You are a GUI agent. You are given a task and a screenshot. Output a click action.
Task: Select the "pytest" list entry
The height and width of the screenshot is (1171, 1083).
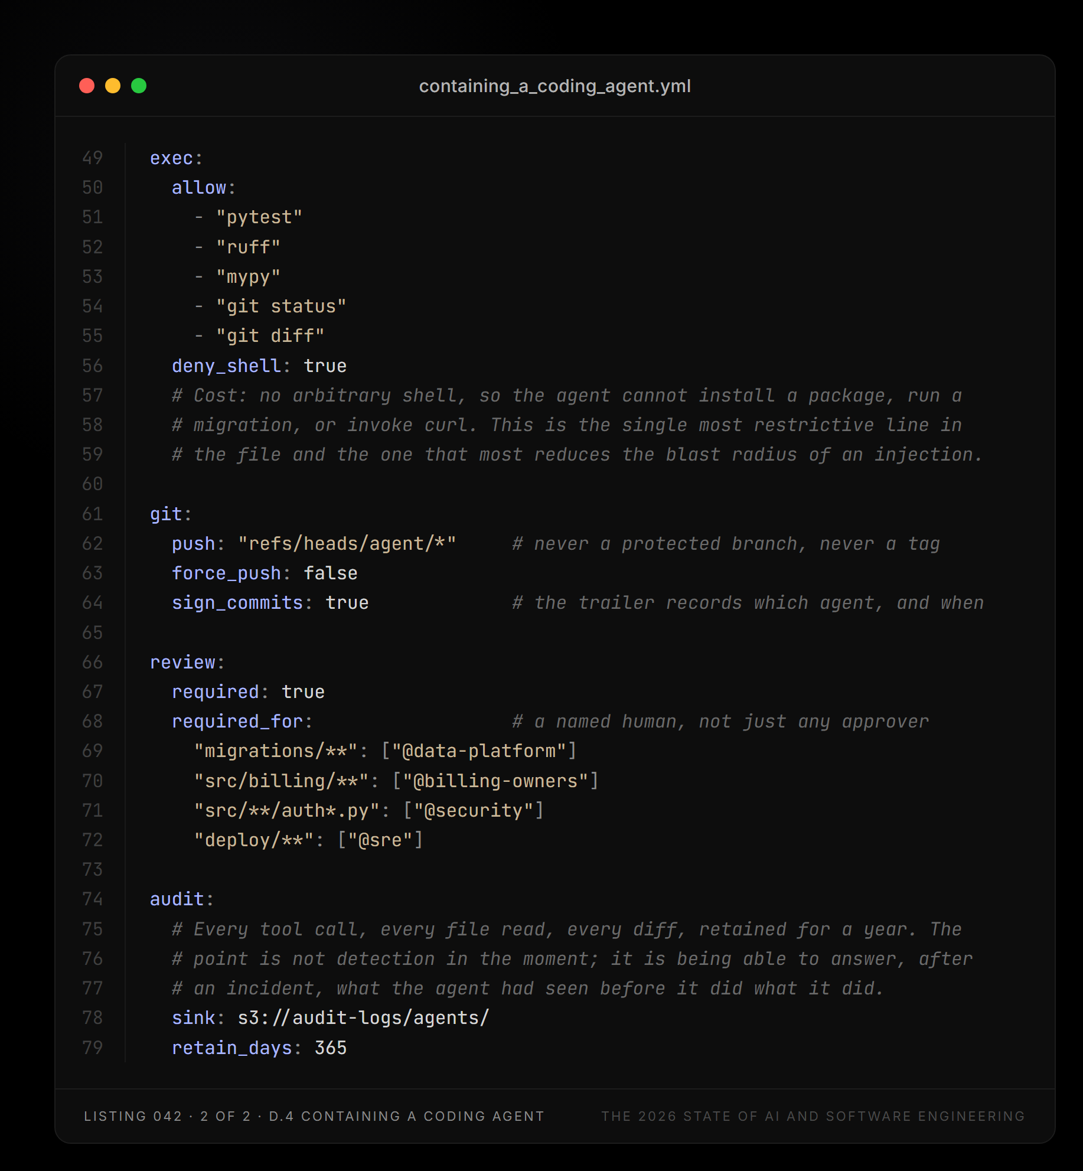click(259, 217)
